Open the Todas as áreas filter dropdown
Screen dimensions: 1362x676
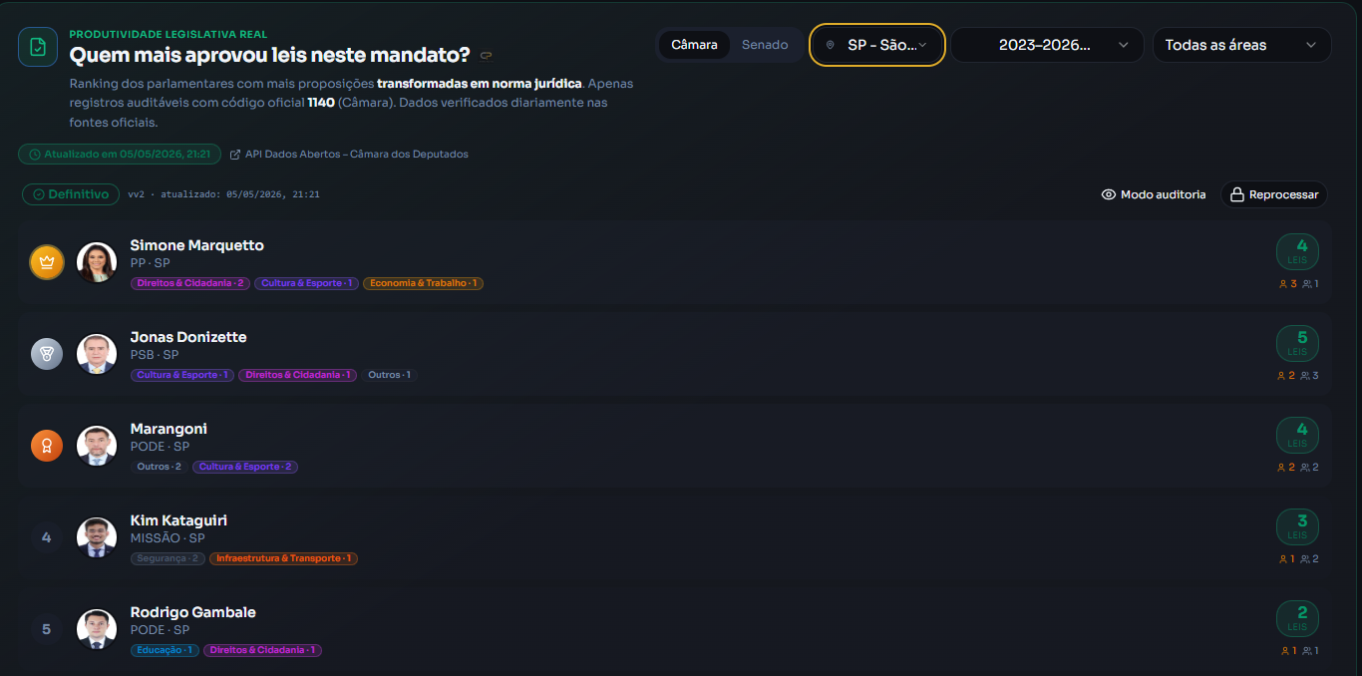pos(1241,45)
